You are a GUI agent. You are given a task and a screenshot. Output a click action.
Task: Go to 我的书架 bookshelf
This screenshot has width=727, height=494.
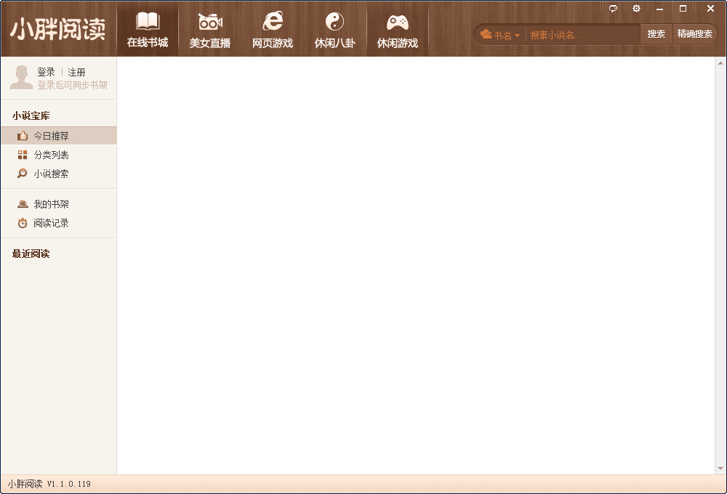pos(51,204)
